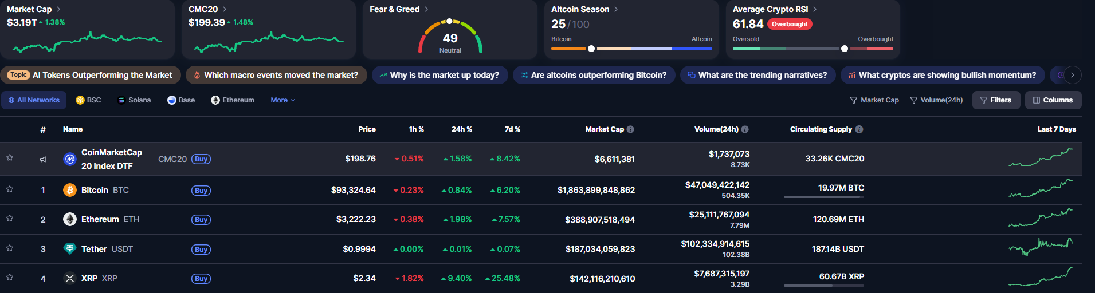1095x293 pixels.
Task: Click the Overbought RSI badge
Action: point(790,24)
